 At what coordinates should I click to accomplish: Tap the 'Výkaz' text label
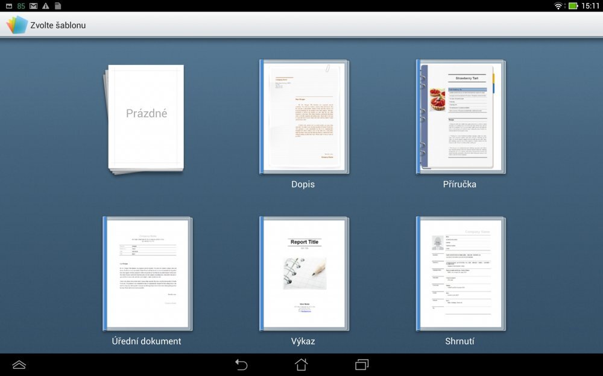click(303, 341)
